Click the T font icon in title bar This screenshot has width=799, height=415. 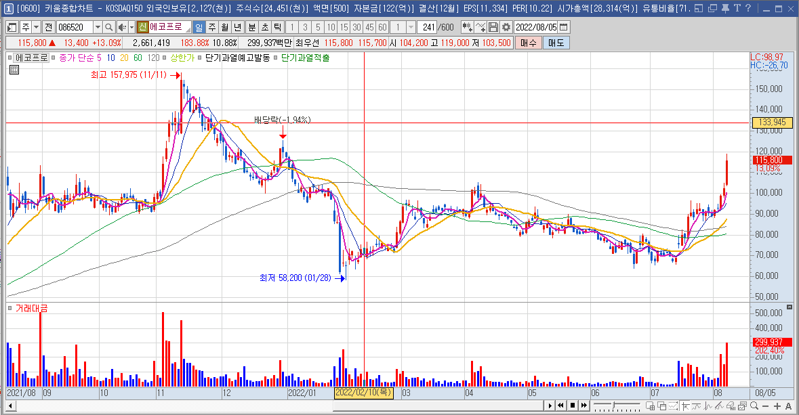(x=737, y=8)
